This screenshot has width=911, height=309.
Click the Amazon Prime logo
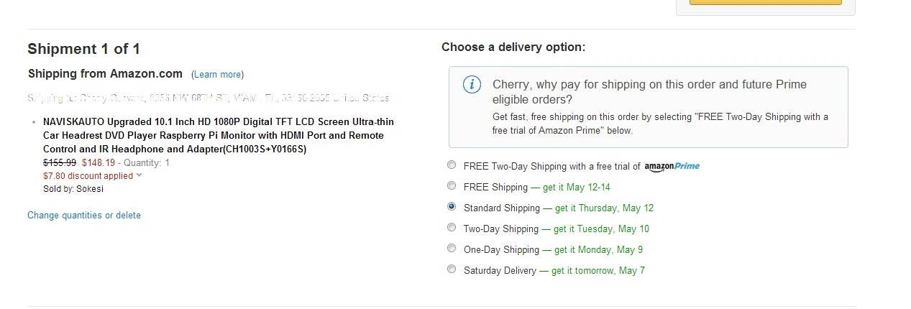coord(672,167)
